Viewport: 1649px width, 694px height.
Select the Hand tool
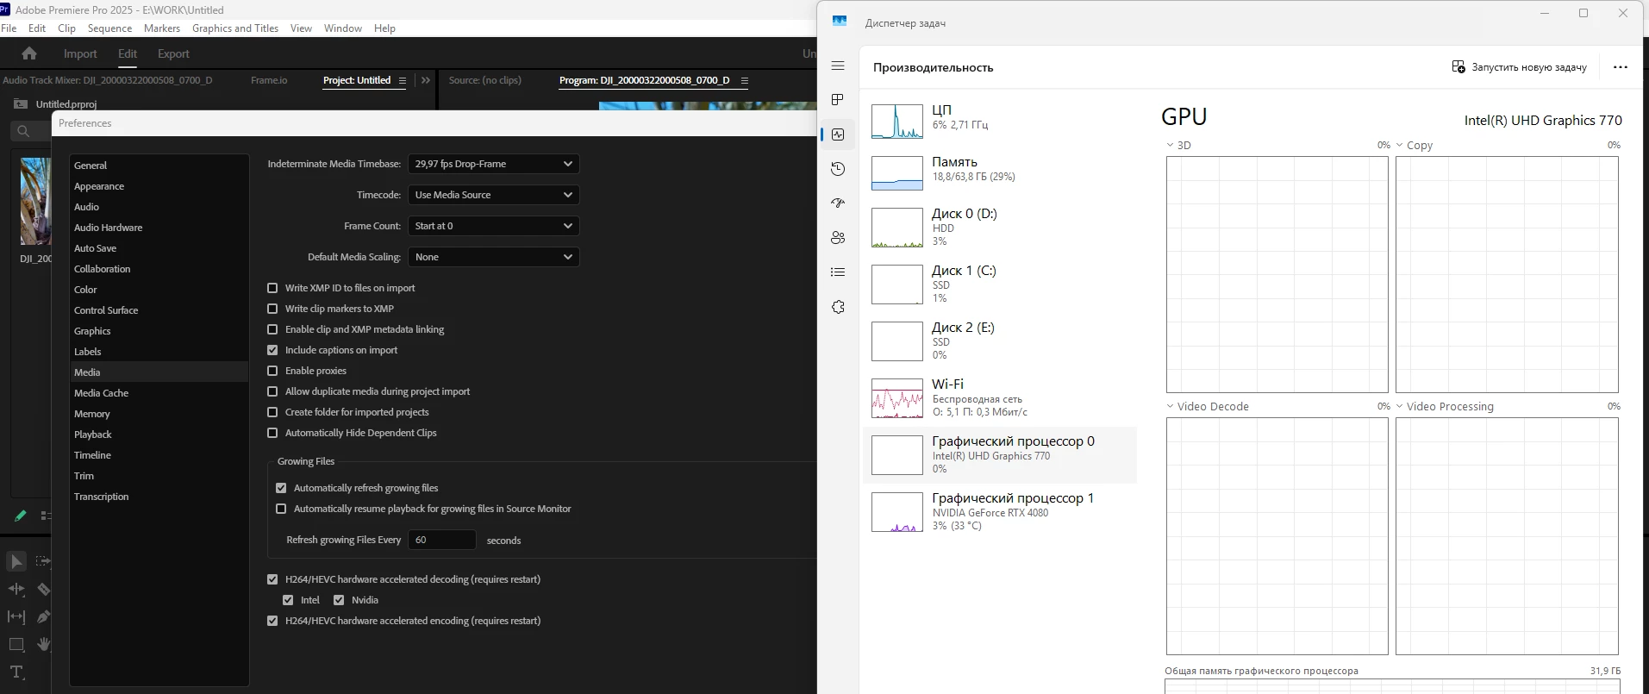(44, 644)
